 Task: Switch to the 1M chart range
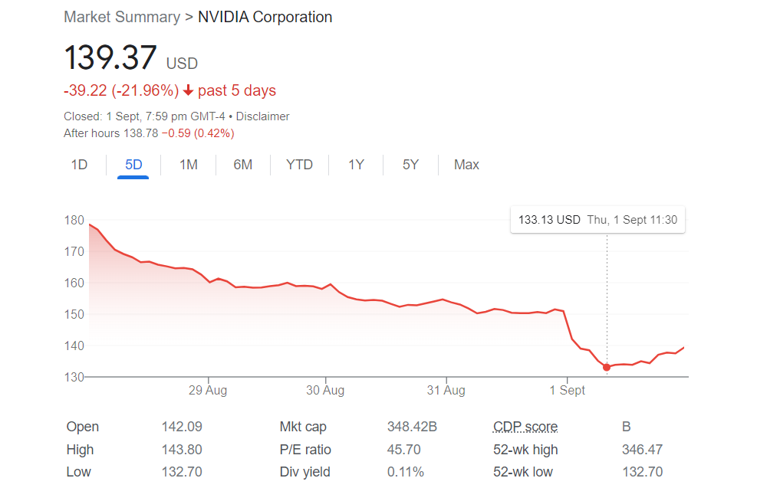pyautogui.click(x=189, y=165)
